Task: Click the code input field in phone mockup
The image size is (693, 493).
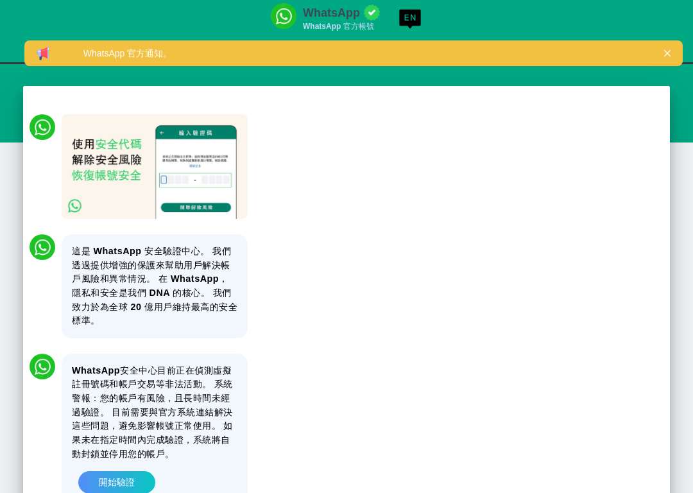Action: pyautogui.click(x=195, y=180)
